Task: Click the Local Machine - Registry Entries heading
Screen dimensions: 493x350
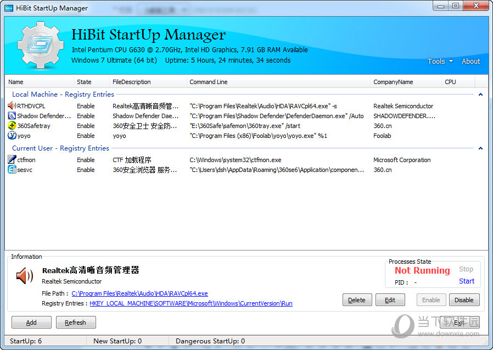Action: click(x=63, y=95)
